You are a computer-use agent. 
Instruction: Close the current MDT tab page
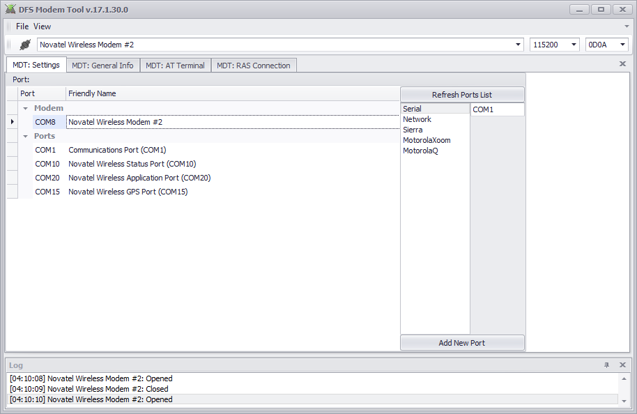[x=622, y=64]
